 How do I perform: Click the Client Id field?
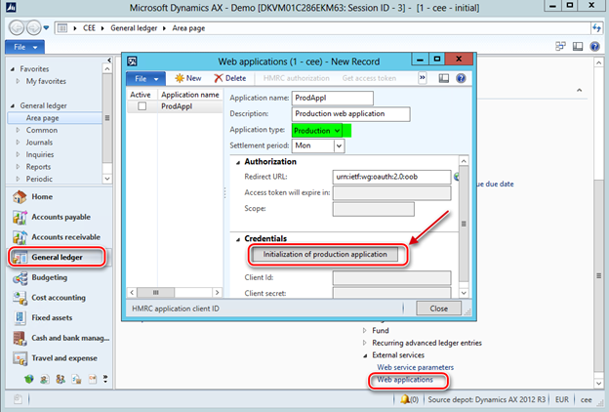pyautogui.click(x=391, y=277)
